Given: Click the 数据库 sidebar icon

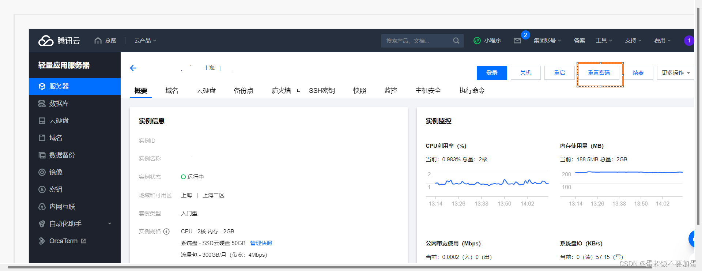Looking at the screenshot, I should click(x=42, y=103).
